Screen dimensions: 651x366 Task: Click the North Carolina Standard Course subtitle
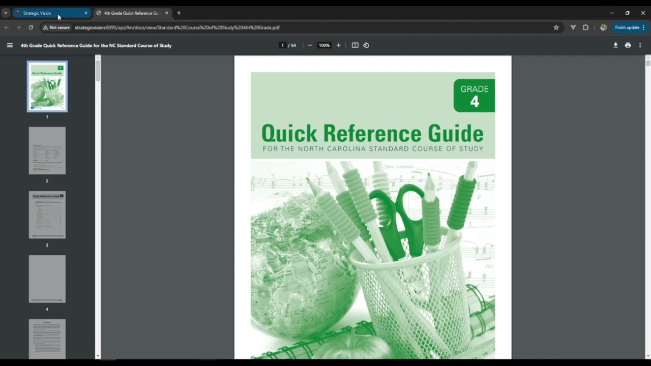tap(373, 149)
